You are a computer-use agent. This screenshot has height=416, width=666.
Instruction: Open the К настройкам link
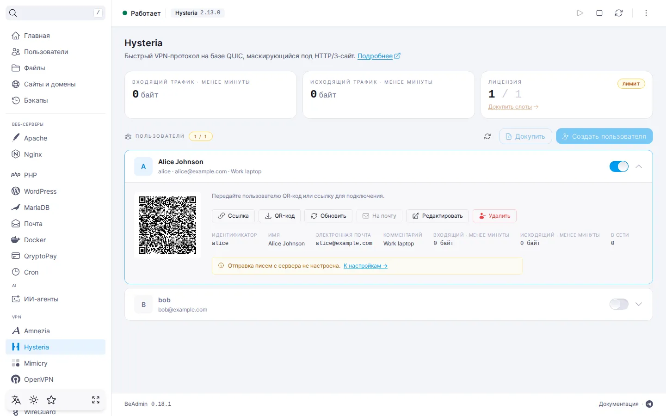pos(365,266)
